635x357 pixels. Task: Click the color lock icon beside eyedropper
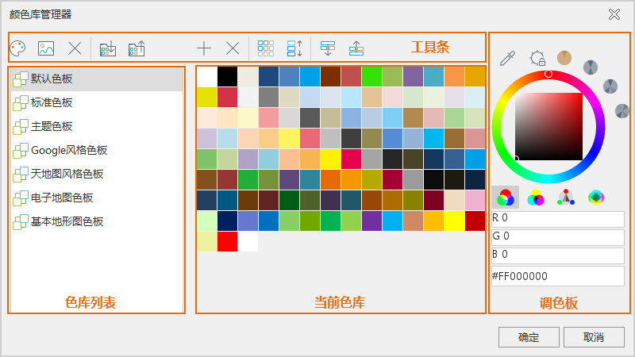(537, 58)
